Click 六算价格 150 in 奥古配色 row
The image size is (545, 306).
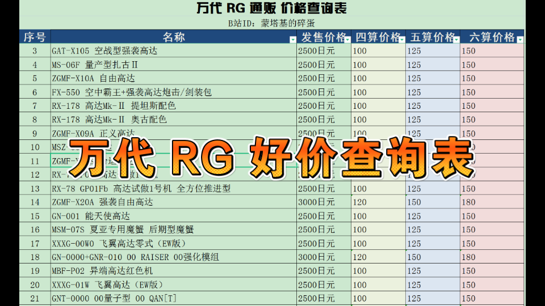pyautogui.click(x=492, y=120)
